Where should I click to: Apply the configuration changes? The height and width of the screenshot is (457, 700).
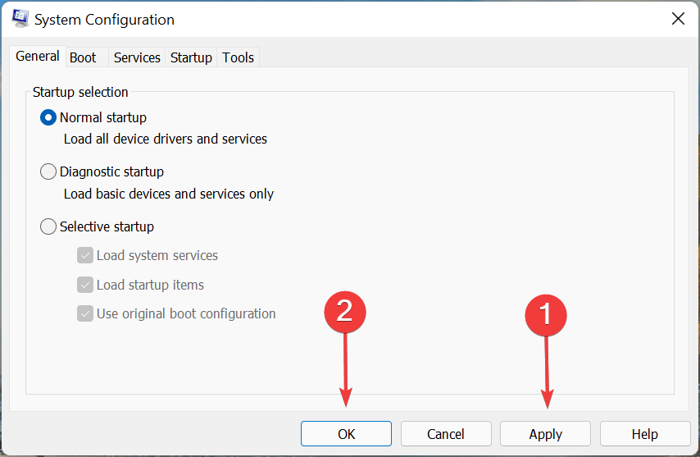[545, 434]
